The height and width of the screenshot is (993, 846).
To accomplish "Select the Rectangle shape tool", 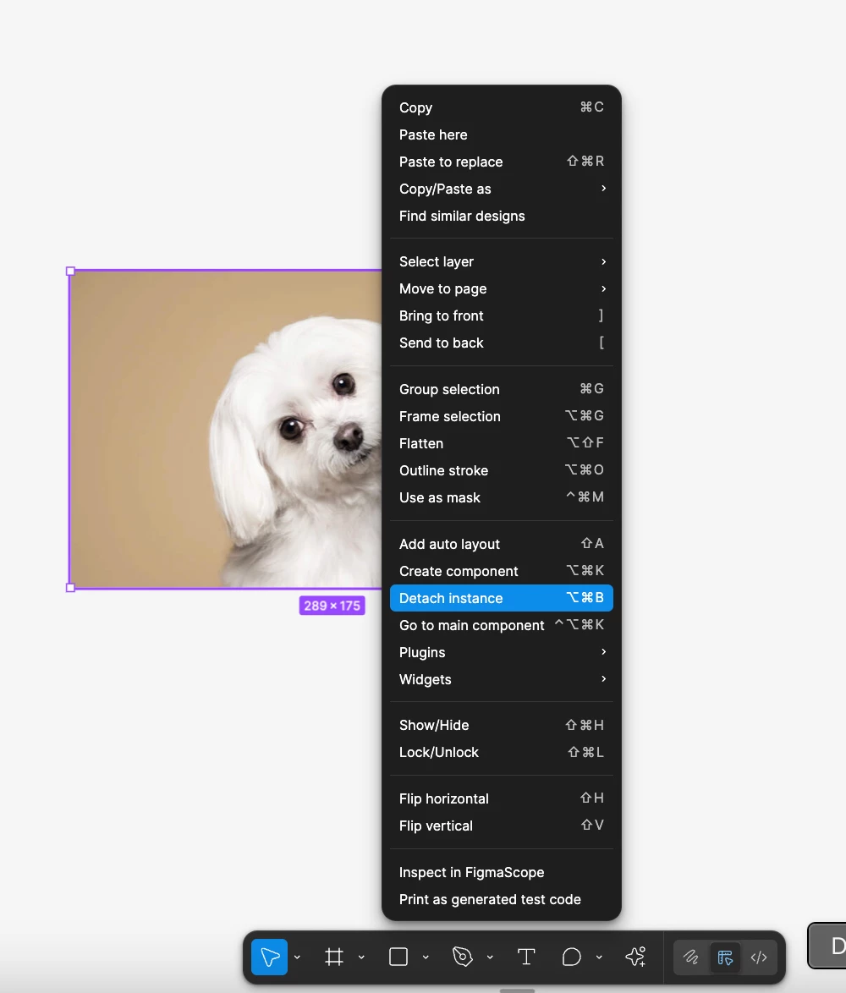I will point(398,957).
